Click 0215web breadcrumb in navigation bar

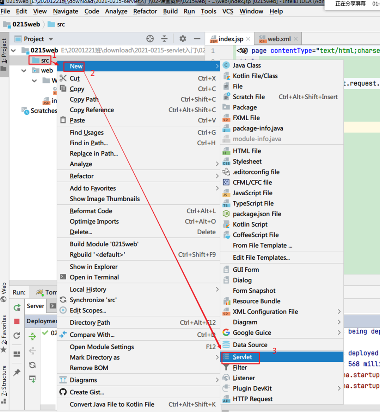click(22, 24)
